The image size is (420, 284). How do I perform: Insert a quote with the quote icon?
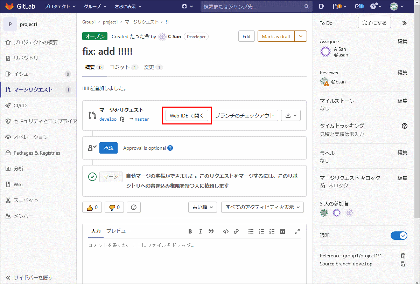(211, 231)
